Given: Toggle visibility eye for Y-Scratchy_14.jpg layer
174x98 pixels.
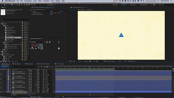Looking at the screenshot, I should pyautogui.click(x=1, y=78).
